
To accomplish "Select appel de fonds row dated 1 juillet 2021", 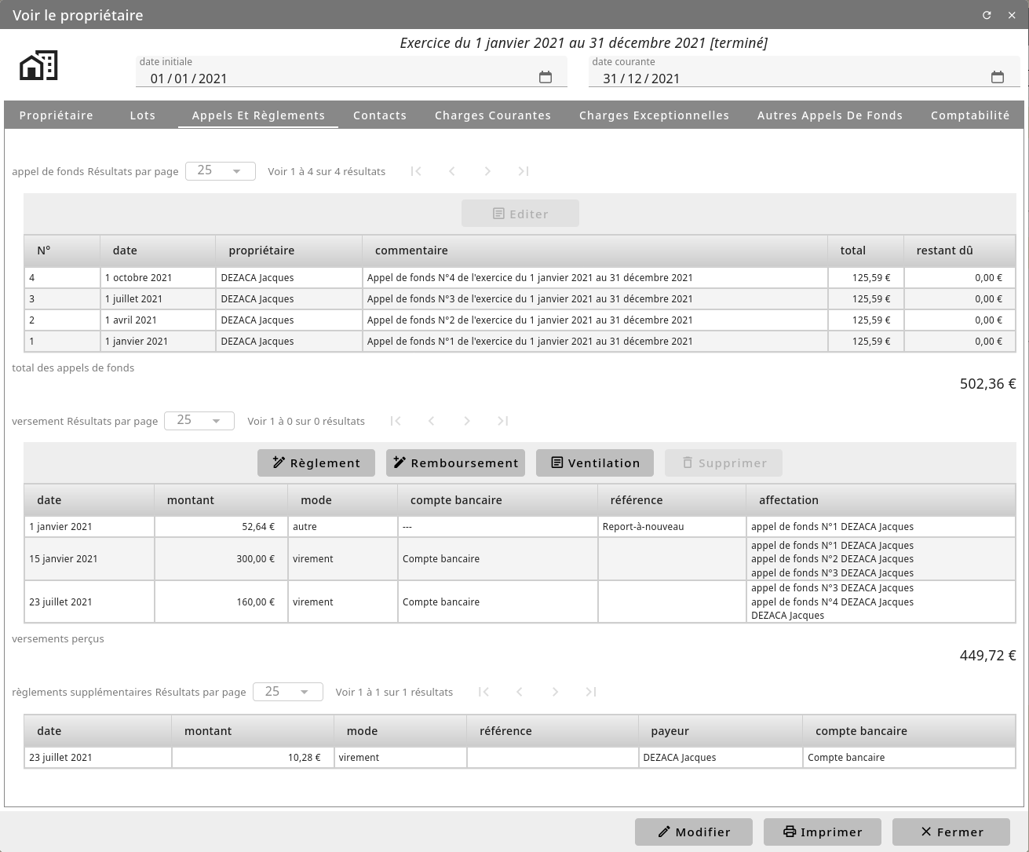I will (x=520, y=298).
